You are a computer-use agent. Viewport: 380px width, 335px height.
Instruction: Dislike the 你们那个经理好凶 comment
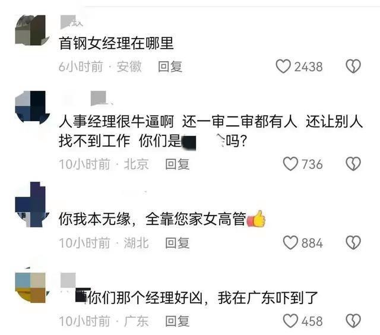(353, 321)
